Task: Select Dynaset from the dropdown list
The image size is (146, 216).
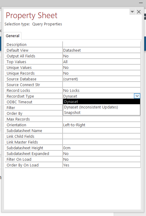Action: 101,102
